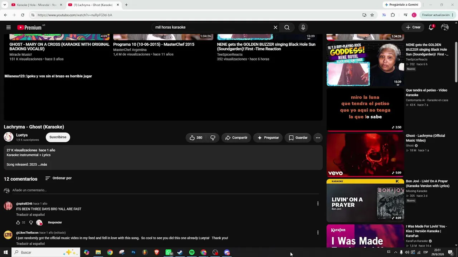Open NENE gets the GOLDEN BUZZER sidebar thumbnail
458x257 pixels.
365,65
